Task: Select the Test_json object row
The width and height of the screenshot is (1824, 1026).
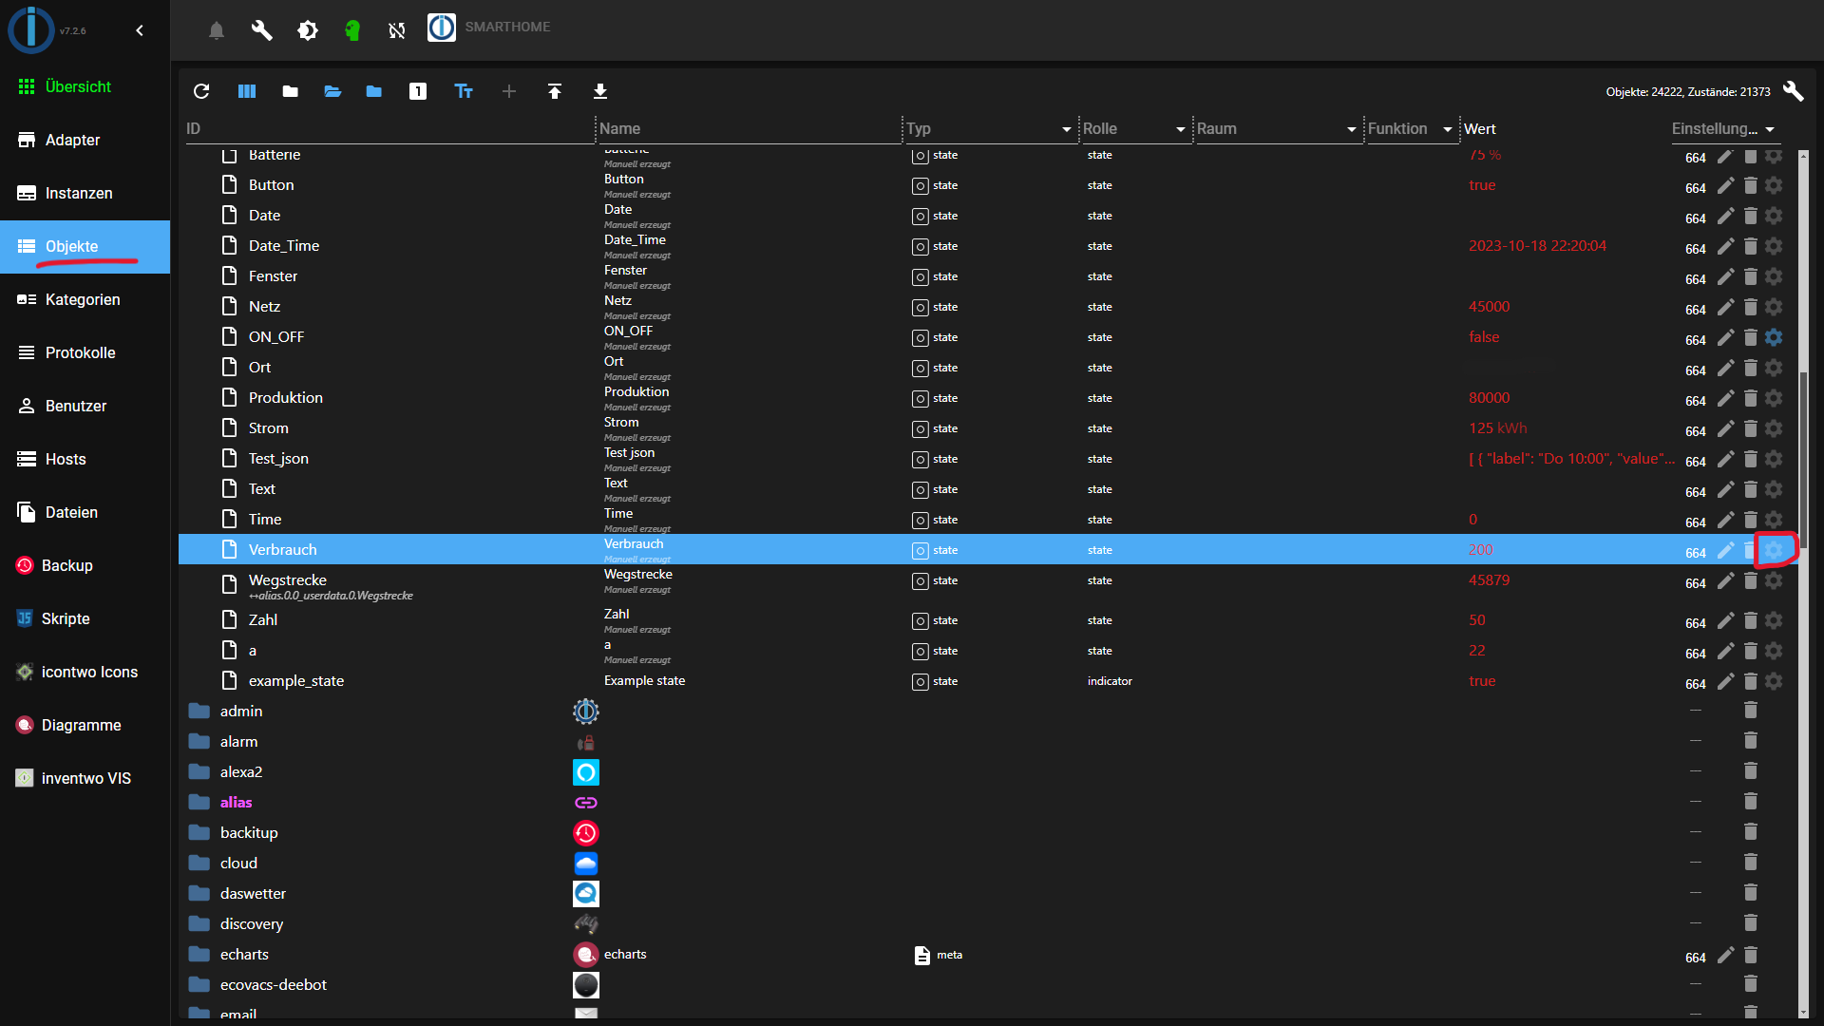Action: tap(987, 459)
